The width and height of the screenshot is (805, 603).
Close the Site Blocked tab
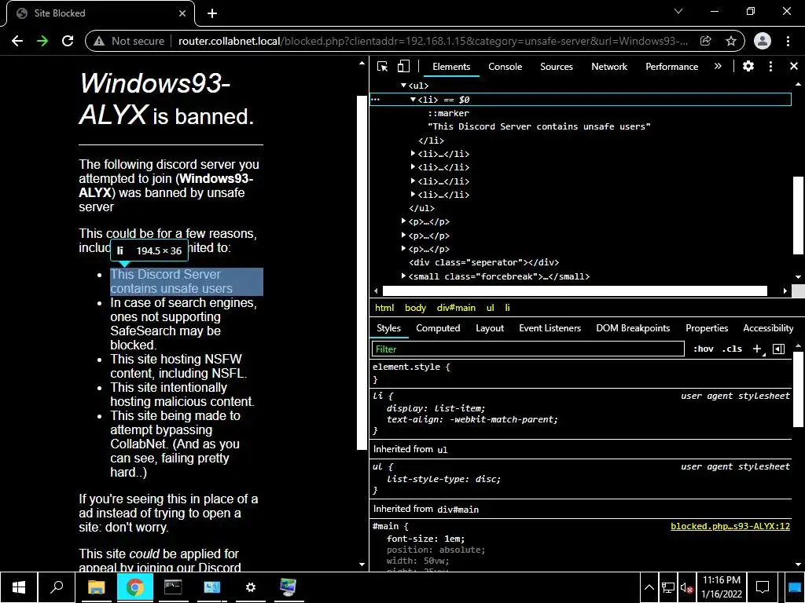pos(182,13)
